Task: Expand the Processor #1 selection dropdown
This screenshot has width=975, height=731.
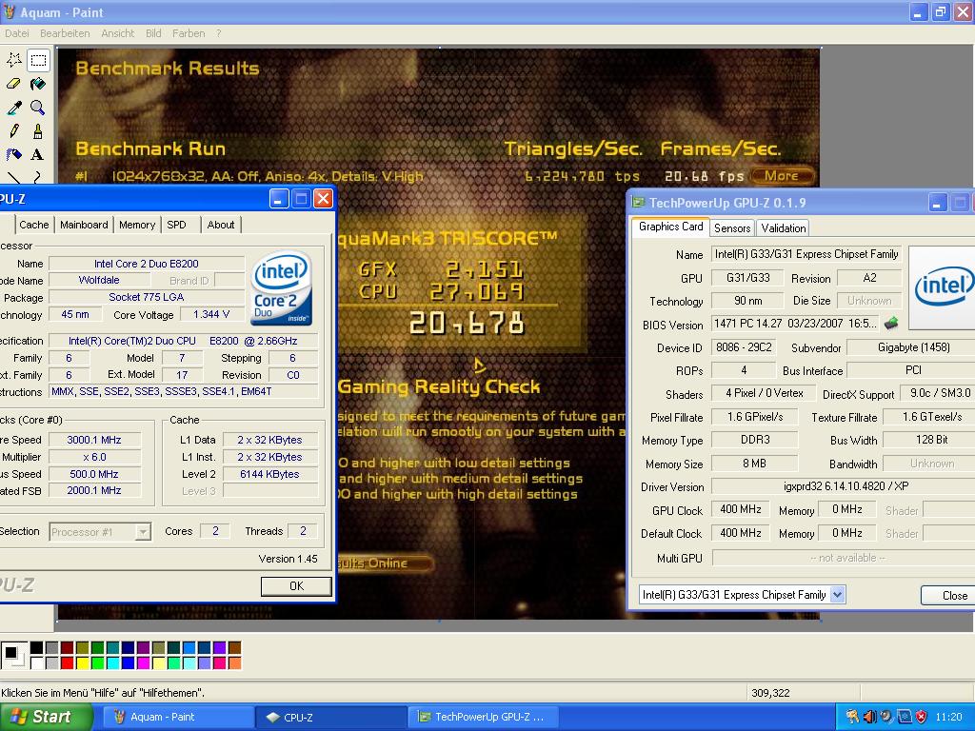Action: click(x=144, y=532)
